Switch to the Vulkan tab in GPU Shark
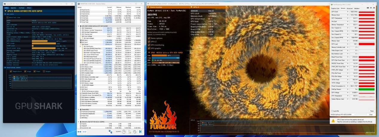The image size is (379, 137). click(x=22, y=8)
